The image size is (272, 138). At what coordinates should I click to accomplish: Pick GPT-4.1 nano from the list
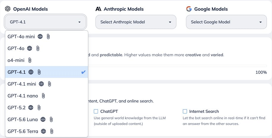click(47, 96)
